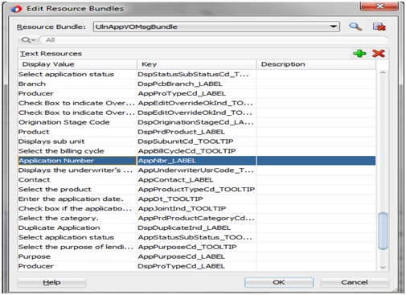Sort by Display Value column header
406x295 pixels.
click(77, 64)
